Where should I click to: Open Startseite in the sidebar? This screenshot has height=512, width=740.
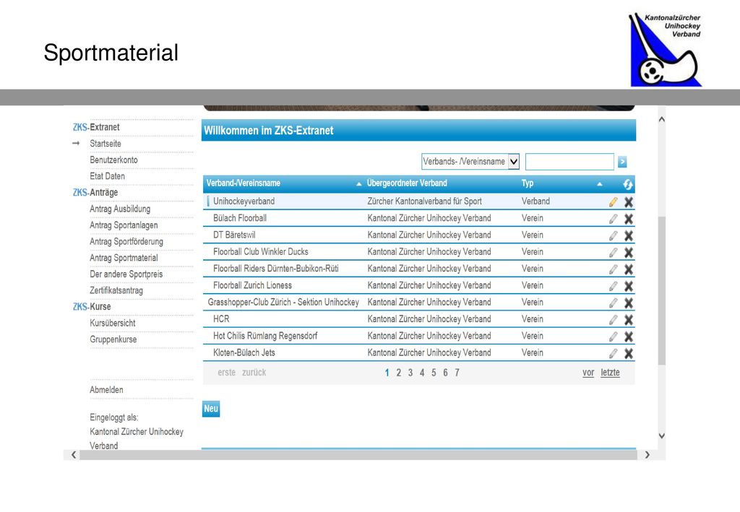pos(106,143)
